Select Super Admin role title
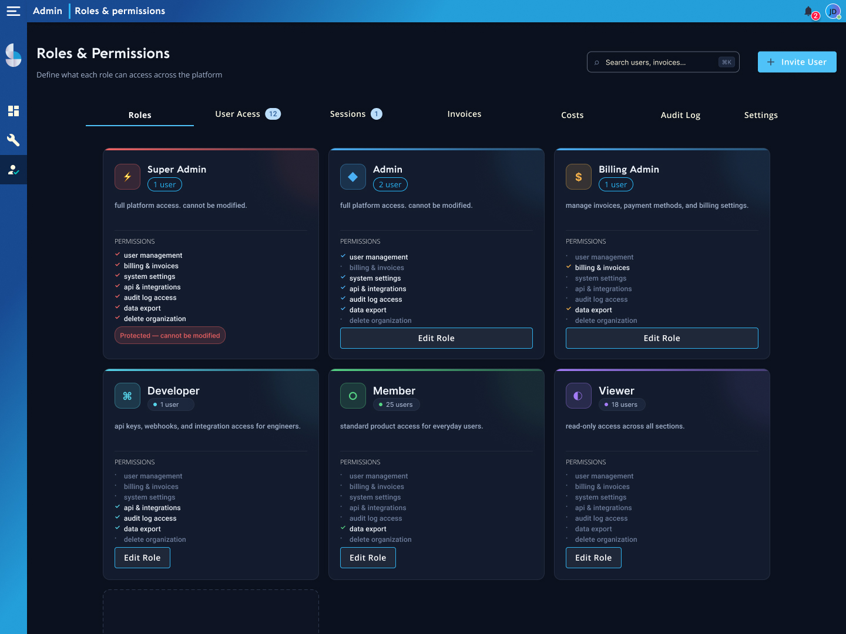The image size is (846, 634). tap(177, 169)
